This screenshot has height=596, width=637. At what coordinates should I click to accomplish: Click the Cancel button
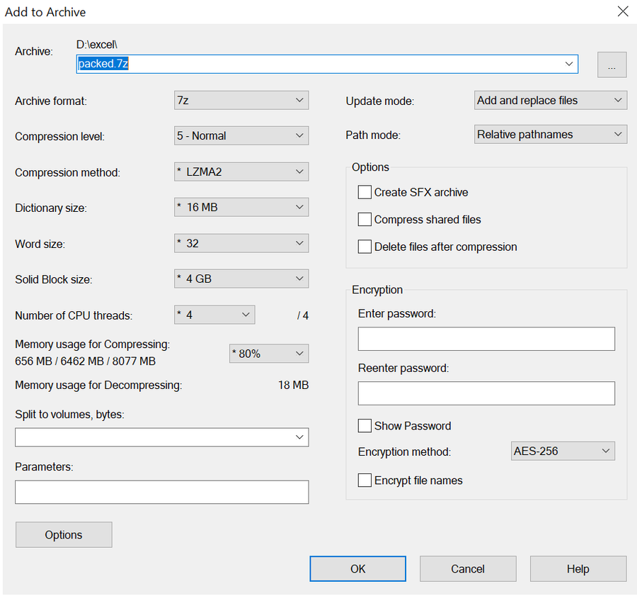(x=468, y=569)
